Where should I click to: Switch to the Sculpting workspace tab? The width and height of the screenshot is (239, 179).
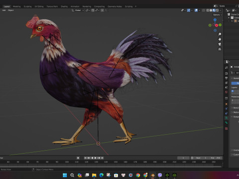tap(27, 6)
